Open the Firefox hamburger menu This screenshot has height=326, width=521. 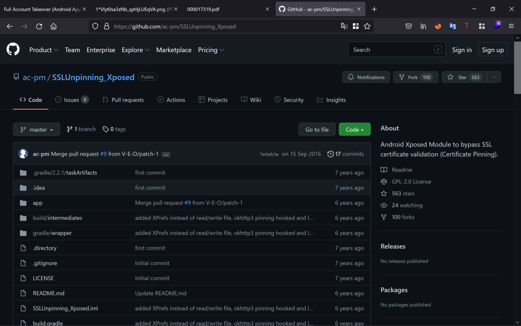click(511, 27)
